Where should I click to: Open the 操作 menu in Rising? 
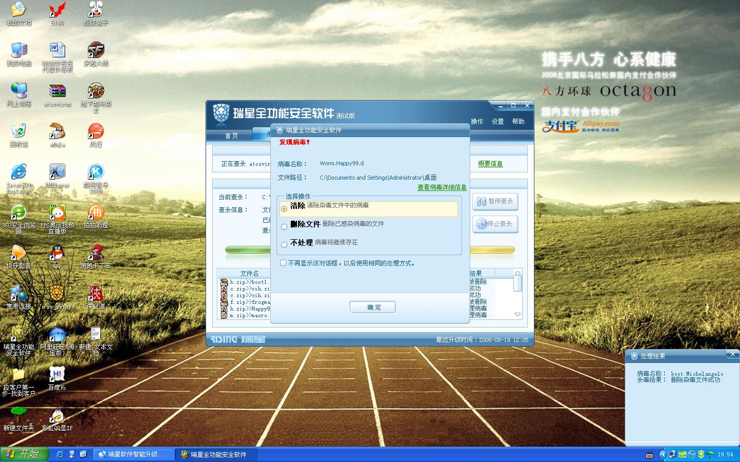(477, 122)
